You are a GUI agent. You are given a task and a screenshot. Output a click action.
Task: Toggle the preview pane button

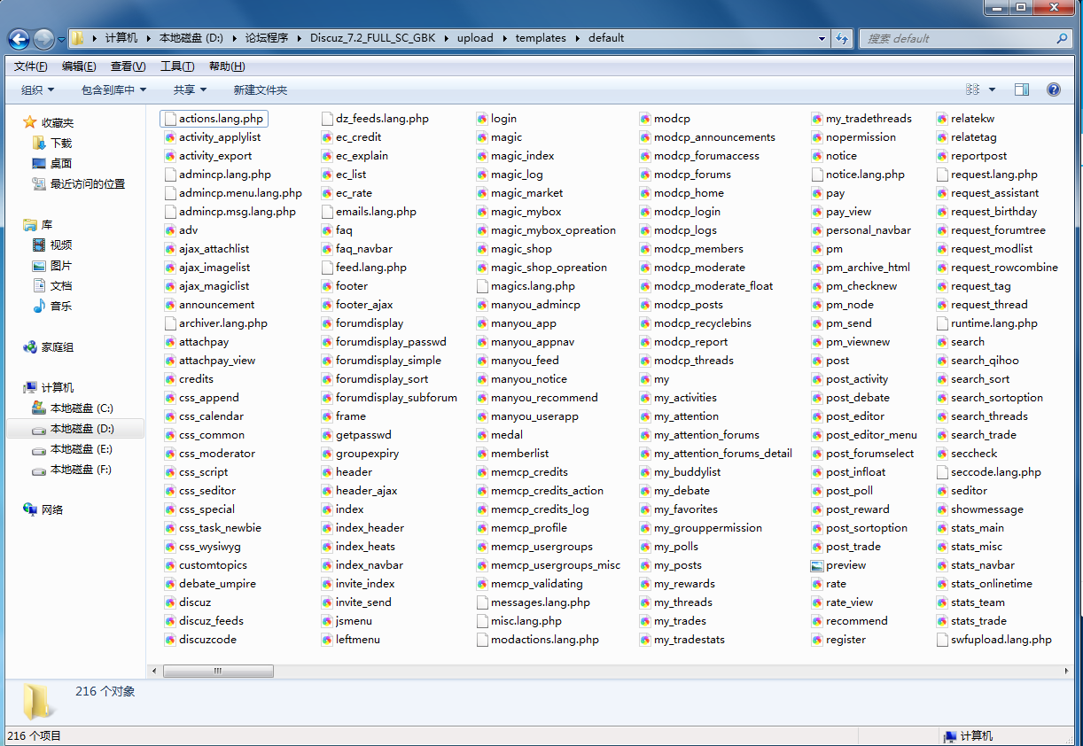tap(1022, 89)
